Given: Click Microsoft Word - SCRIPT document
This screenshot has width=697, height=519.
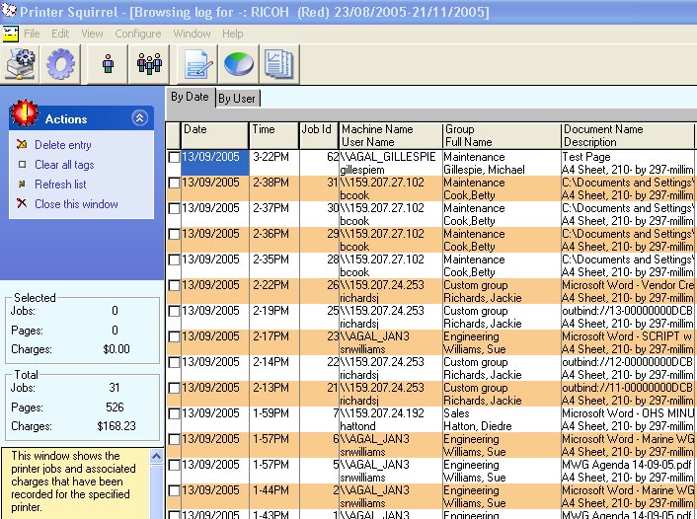Looking at the screenshot, I should (627, 336).
